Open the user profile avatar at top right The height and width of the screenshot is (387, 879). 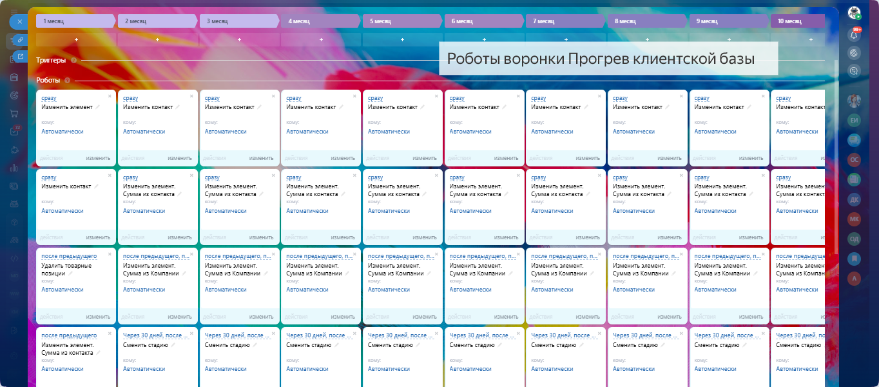[855, 13]
